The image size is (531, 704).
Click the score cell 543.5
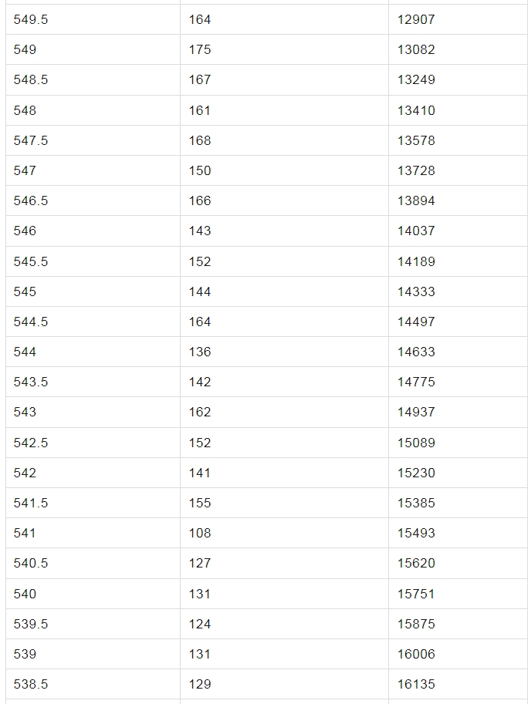tap(31, 382)
